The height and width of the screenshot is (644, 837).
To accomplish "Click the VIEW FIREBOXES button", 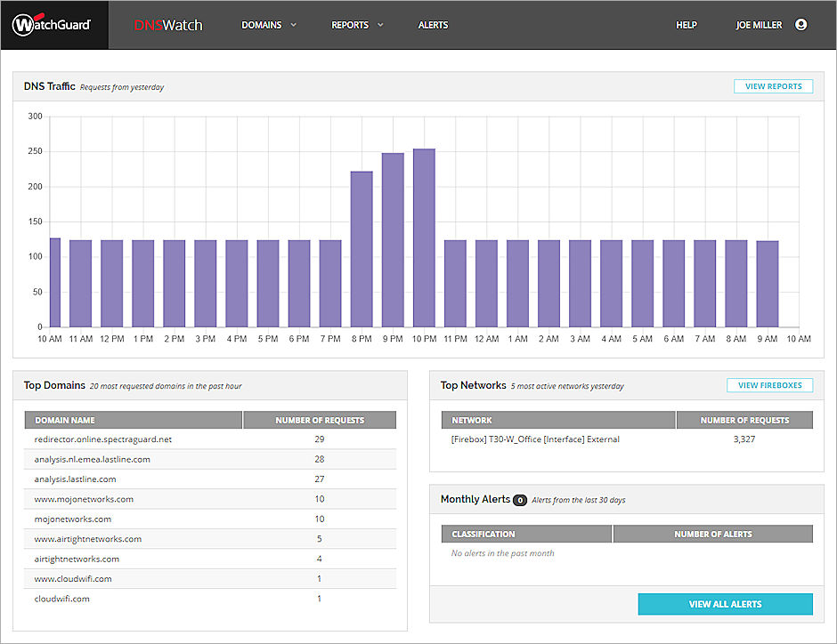I will [x=768, y=384].
